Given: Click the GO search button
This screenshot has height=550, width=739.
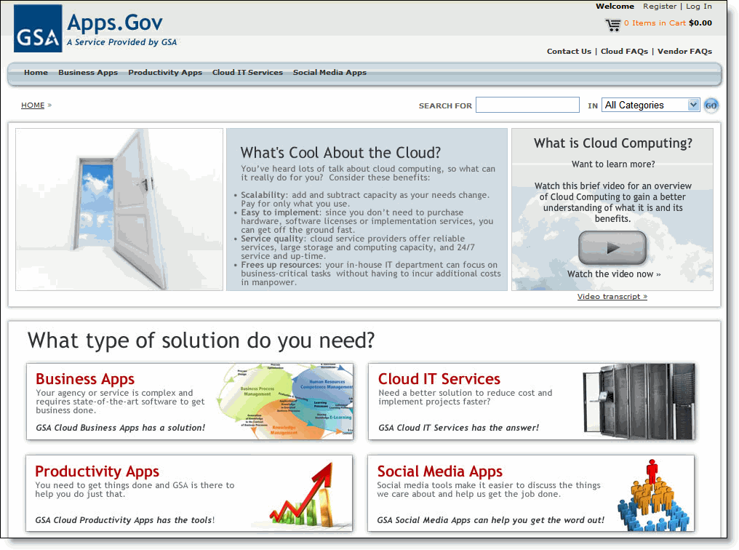Looking at the screenshot, I should click(711, 105).
